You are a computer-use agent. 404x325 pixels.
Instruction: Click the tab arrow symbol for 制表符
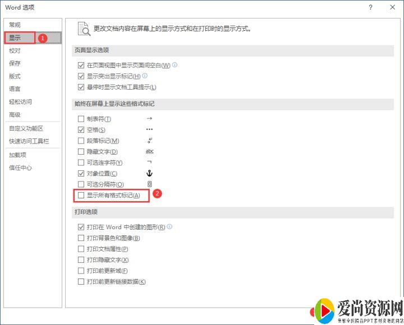click(x=149, y=119)
